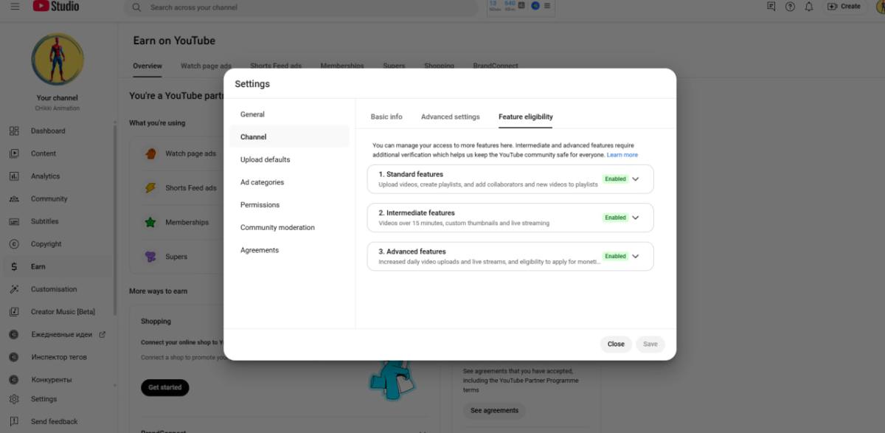The width and height of the screenshot is (885, 433).
Task: Click the Shorts Feed ads lightning icon
Action: [150, 188]
